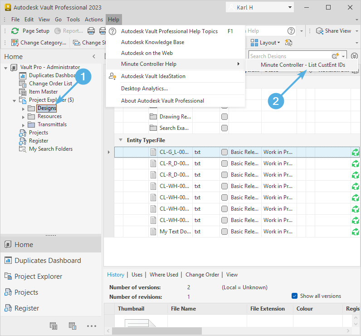Open Change Category toolbar command

click(39, 43)
